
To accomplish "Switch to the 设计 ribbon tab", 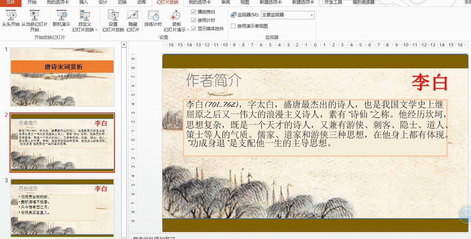I will click(x=103, y=2).
